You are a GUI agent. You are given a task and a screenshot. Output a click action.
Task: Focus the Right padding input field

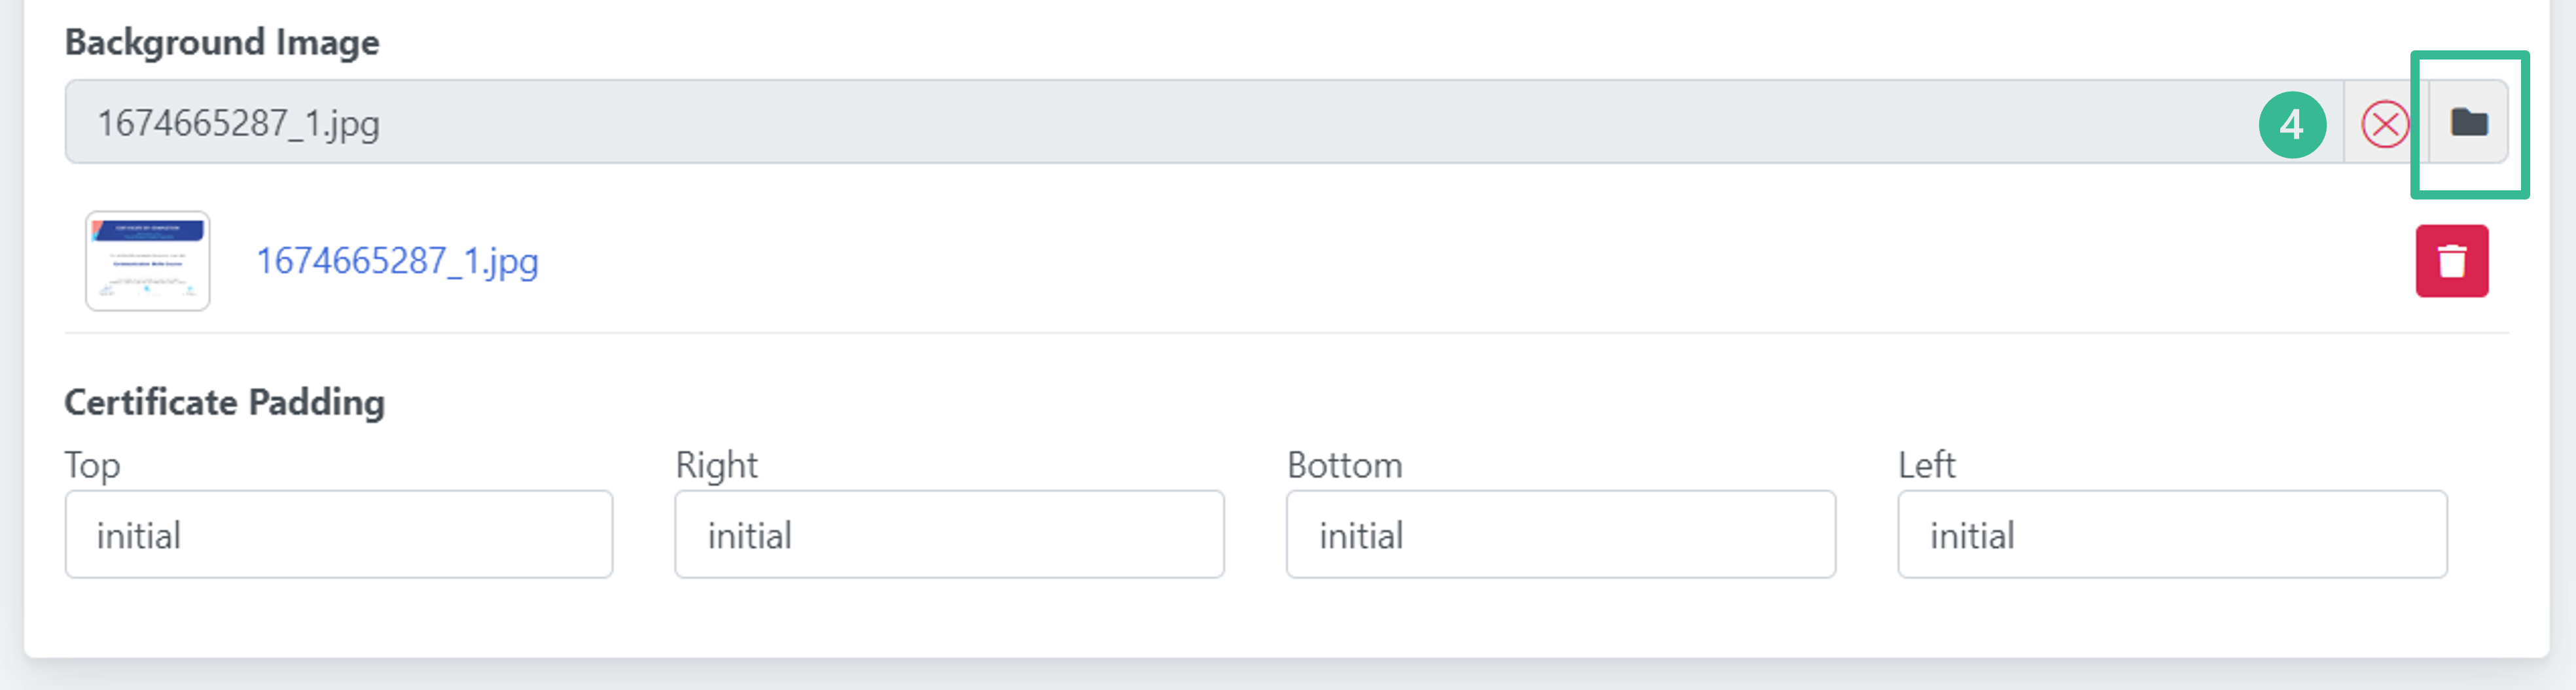949,534
